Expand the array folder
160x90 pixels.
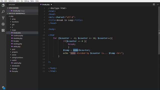(10, 19)
